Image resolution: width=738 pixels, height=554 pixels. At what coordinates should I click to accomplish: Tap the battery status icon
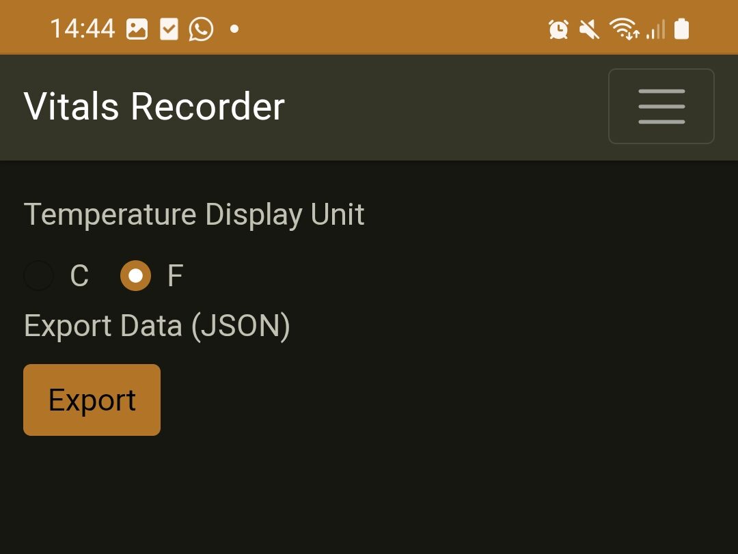681,29
